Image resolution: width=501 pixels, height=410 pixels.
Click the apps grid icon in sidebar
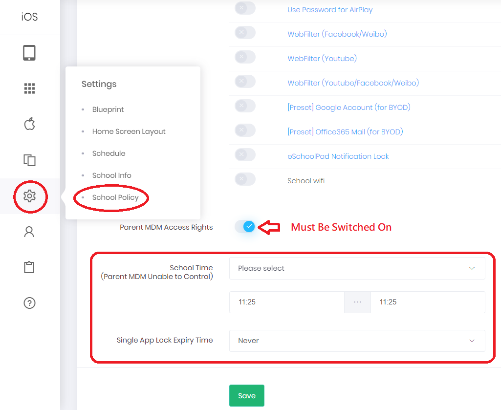[x=29, y=88]
